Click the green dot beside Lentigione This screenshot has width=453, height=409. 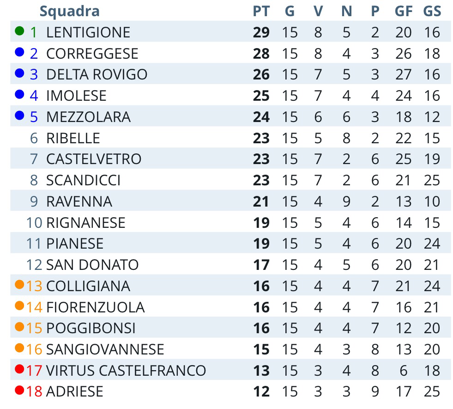tap(19, 31)
